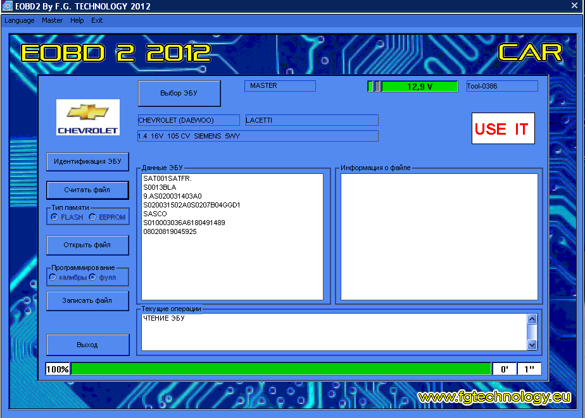Select the 08020819045925 data line

(x=170, y=231)
